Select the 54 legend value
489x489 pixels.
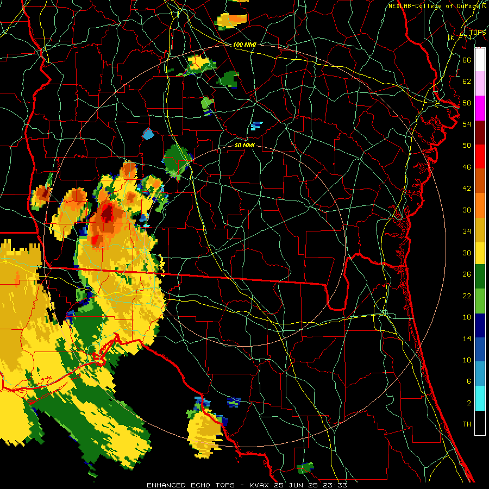(467, 124)
